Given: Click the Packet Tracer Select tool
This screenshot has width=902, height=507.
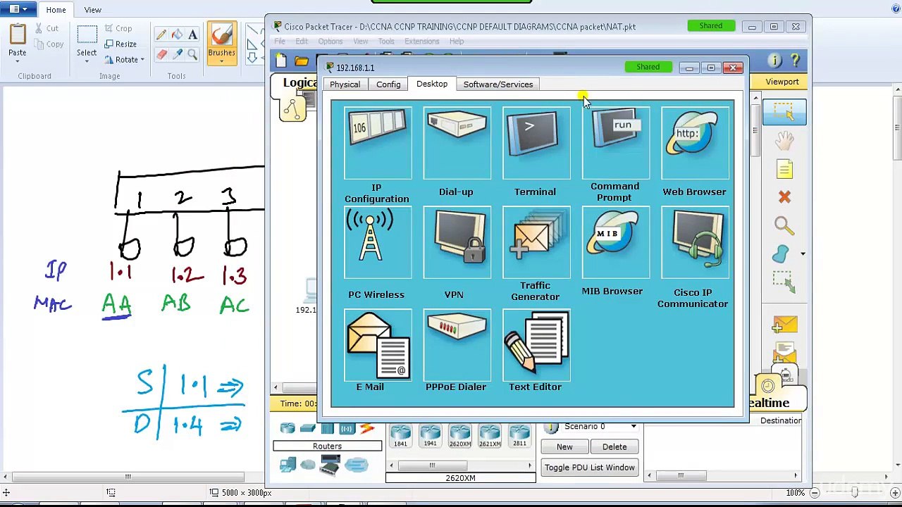Looking at the screenshot, I should (784, 113).
